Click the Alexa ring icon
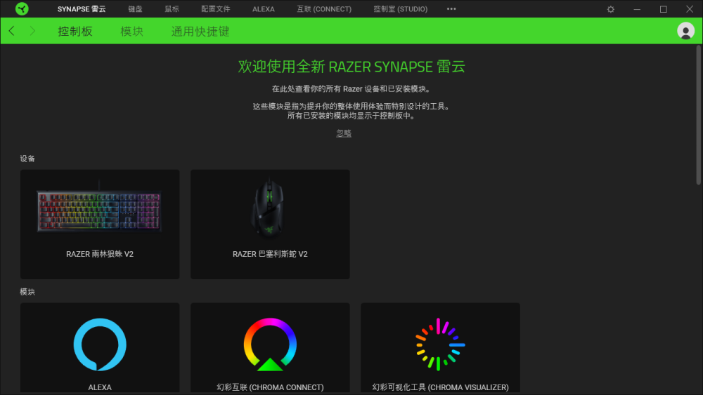Screen dimensions: 703x395 [100, 344]
